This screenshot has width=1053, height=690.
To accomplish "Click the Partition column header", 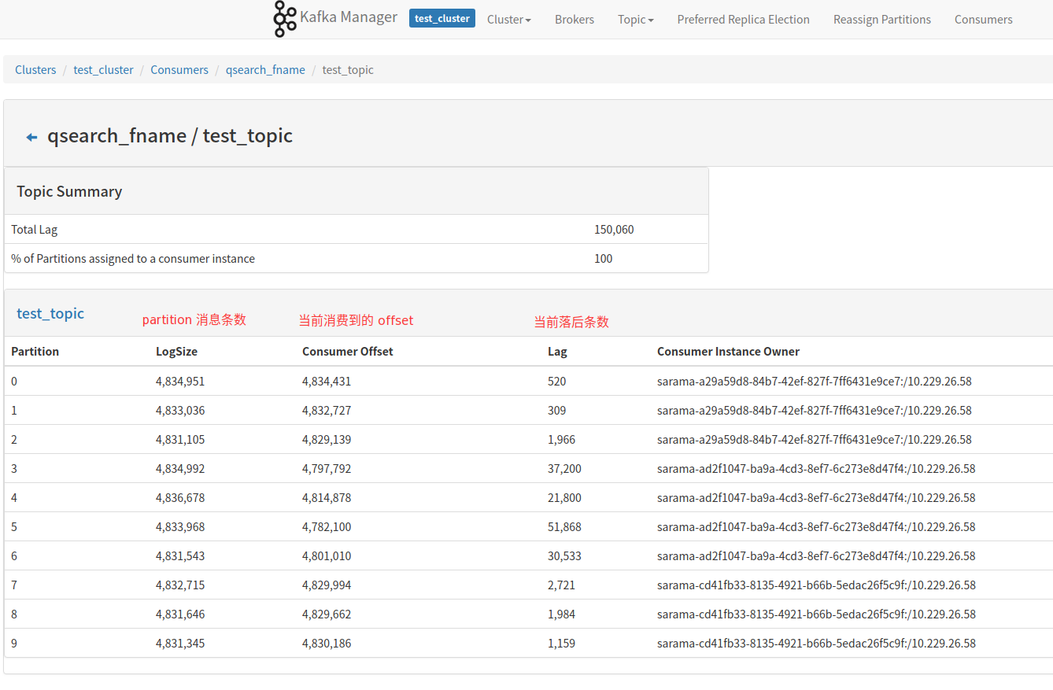I will point(35,352).
